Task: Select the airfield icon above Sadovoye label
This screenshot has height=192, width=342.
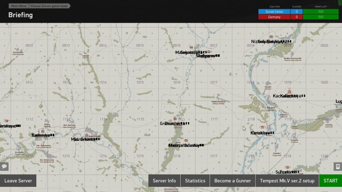Action: pyautogui.click(x=43, y=131)
